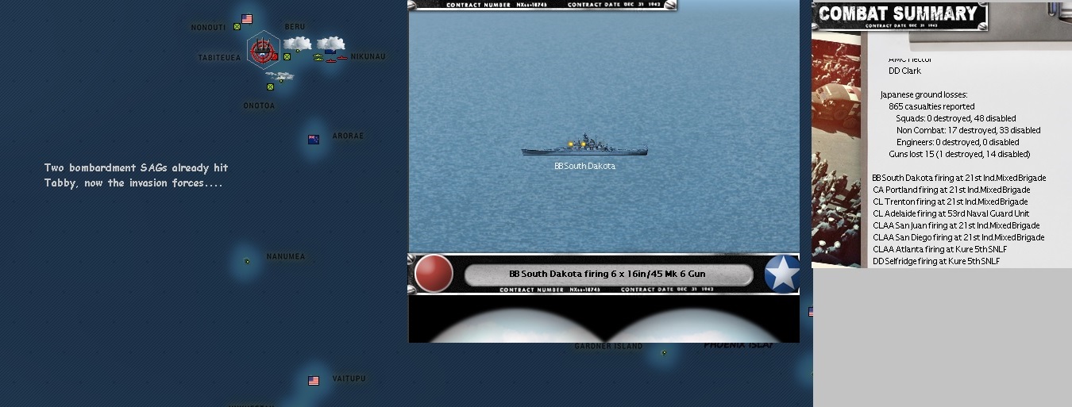
Task: Click the firing message bar for South Dakota
Action: point(607,275)
